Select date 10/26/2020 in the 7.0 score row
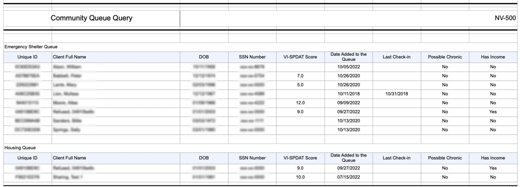Viewport: 520px width, 187px height. point(349,76)
